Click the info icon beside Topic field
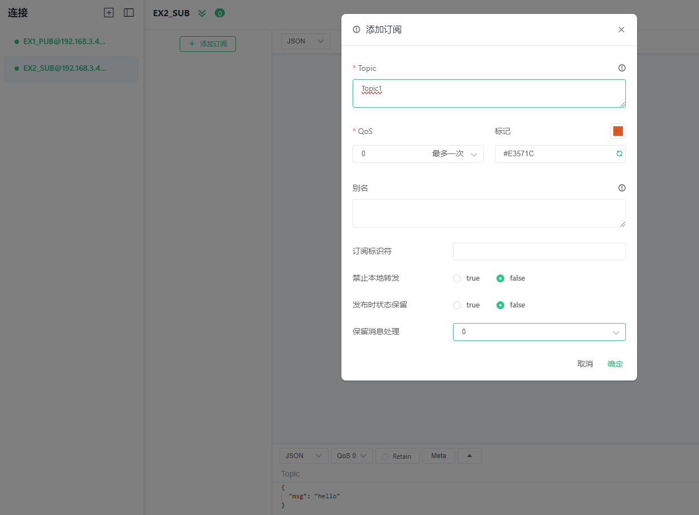 click(x=621, y=68)
